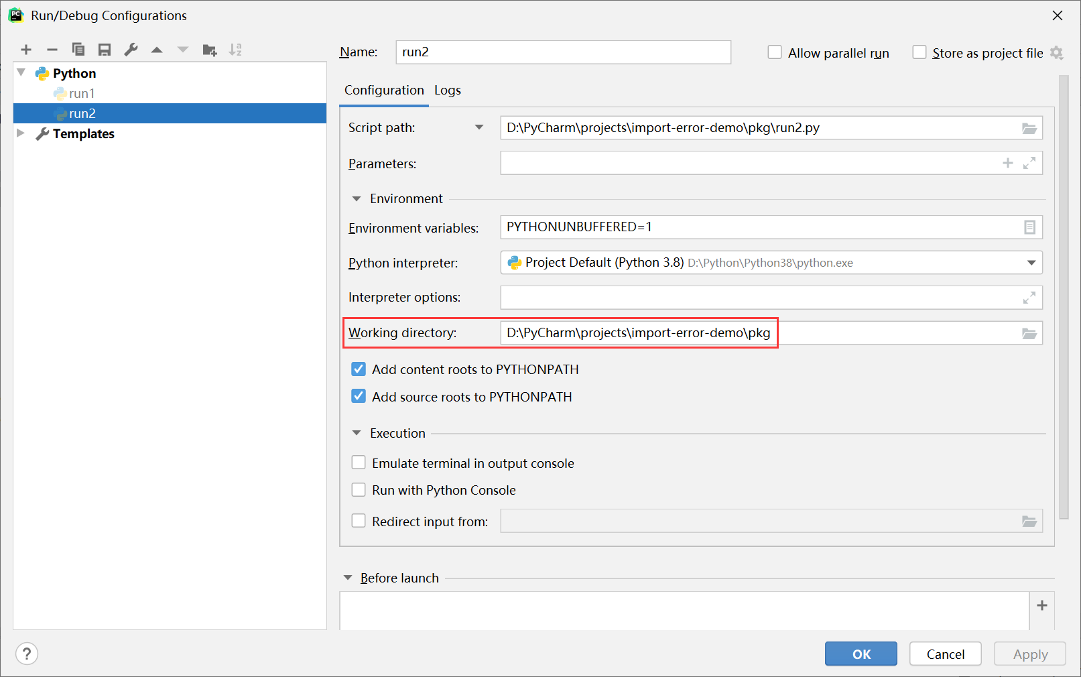This screenshot has height=677, width=1081.
Task: Switch to the Logs tab
Action: pyautogui.click(x=448, y=90)
